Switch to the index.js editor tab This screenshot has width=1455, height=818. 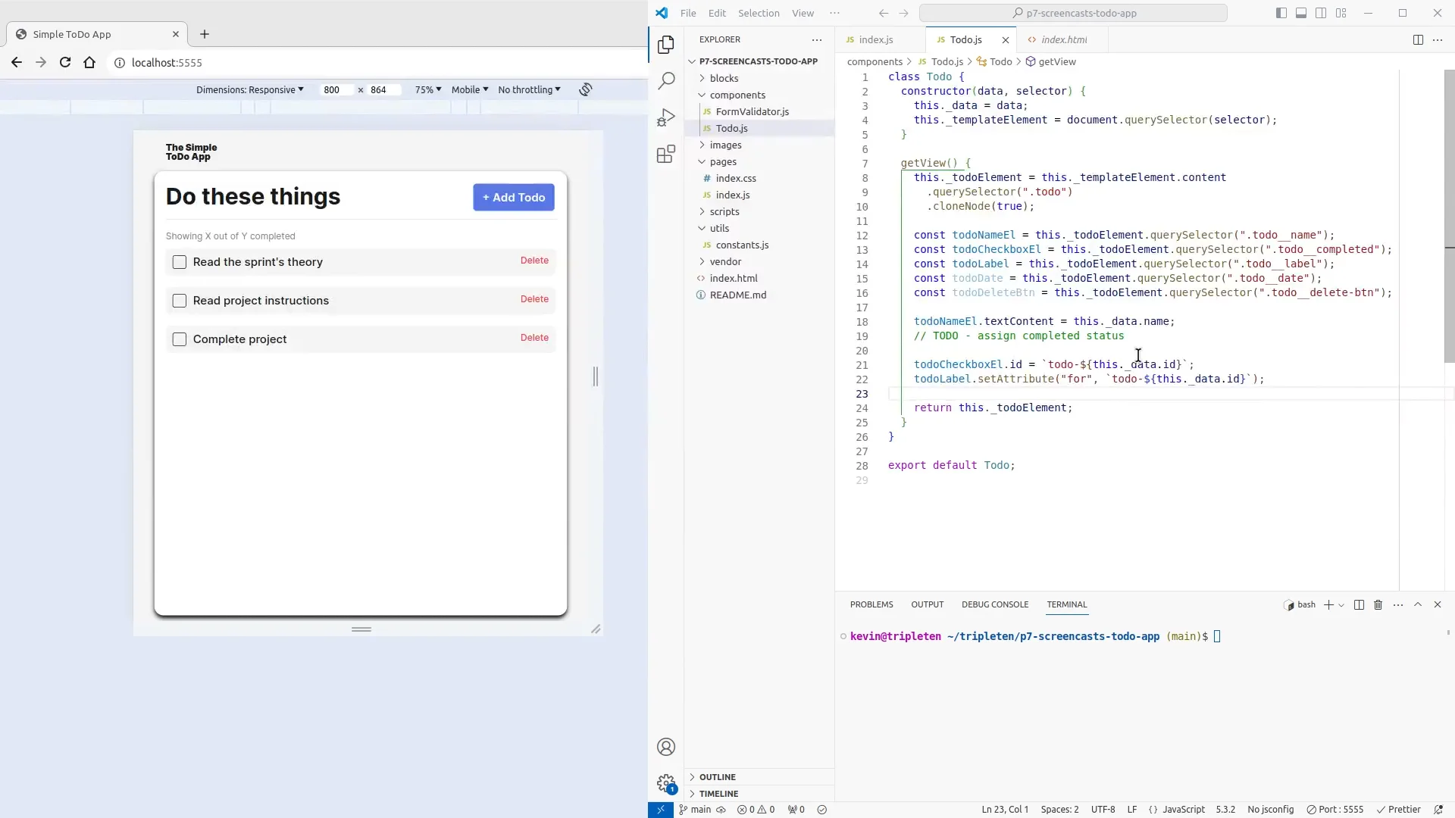(x=878, y=39)
